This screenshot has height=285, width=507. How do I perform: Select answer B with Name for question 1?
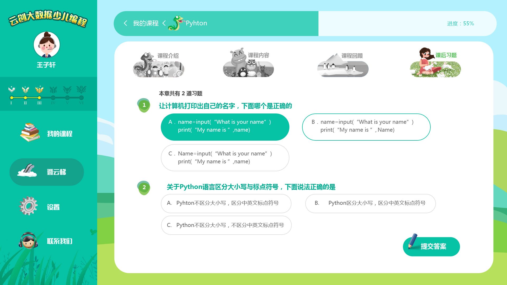[366, 127]
